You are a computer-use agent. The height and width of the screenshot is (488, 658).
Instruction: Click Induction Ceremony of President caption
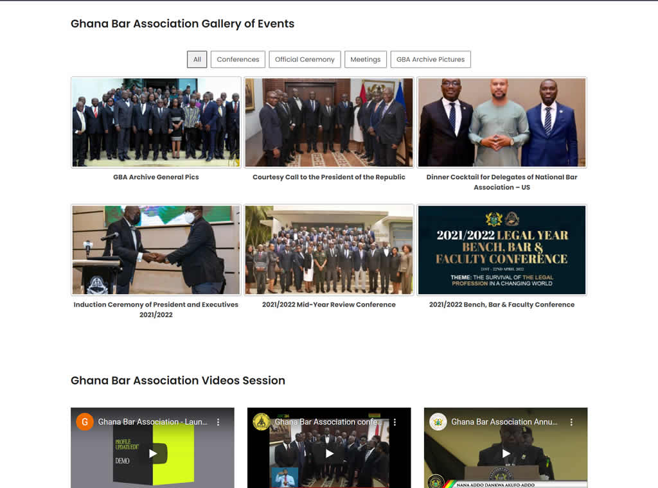(x=156, y=309)
